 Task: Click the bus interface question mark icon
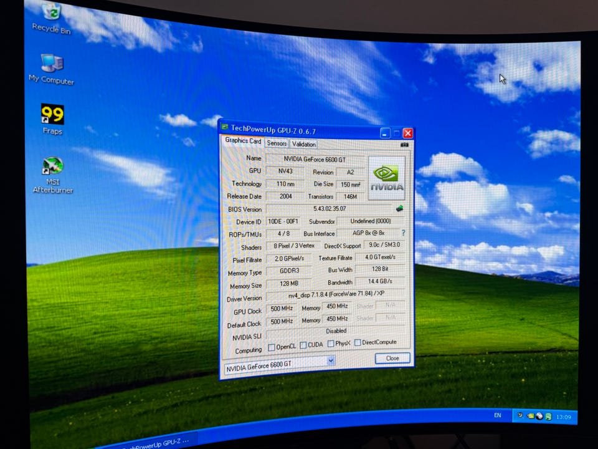(x=403, y=233)
